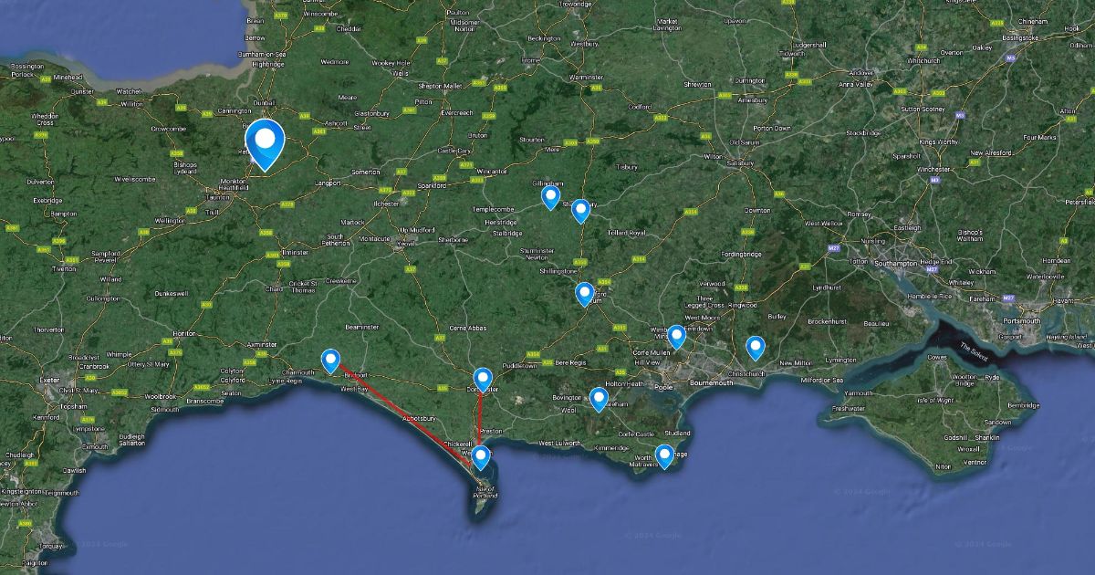Click the pin west of Bridport
1095x575 pixels.
pos(330,361)
